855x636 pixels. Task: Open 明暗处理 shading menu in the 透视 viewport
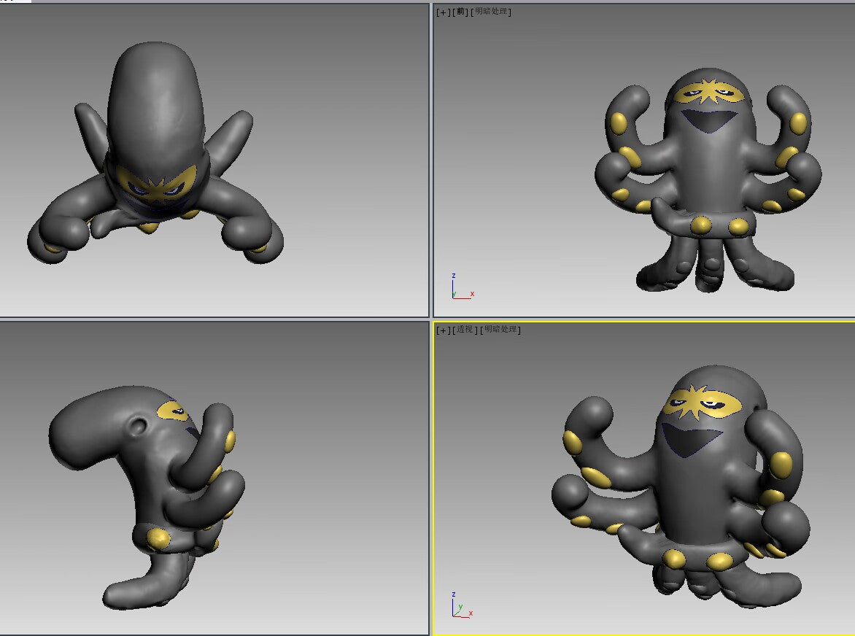500,330
